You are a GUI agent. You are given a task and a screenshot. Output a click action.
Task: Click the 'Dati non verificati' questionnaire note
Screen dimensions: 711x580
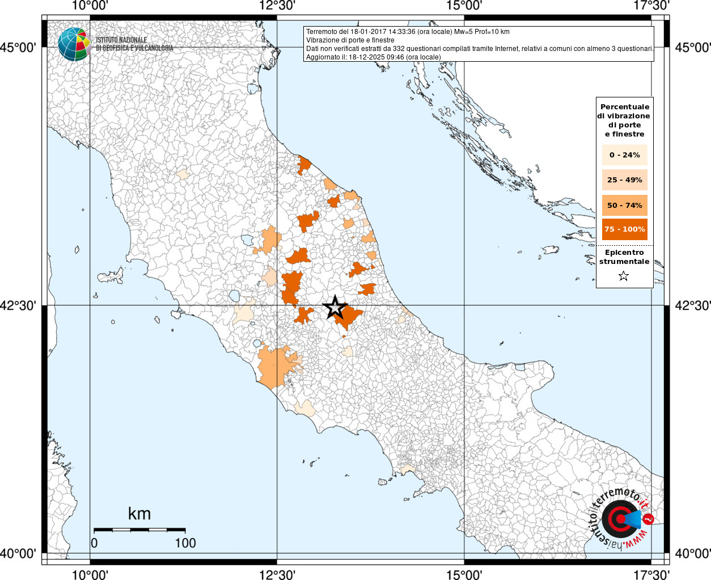click(479, 49)
